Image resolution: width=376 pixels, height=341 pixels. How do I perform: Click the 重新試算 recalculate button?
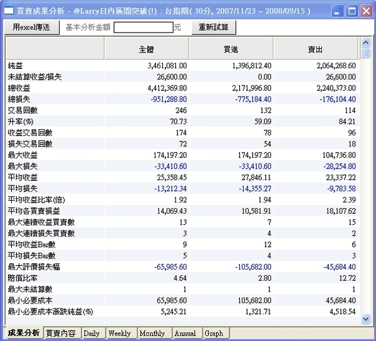[214, 28]
